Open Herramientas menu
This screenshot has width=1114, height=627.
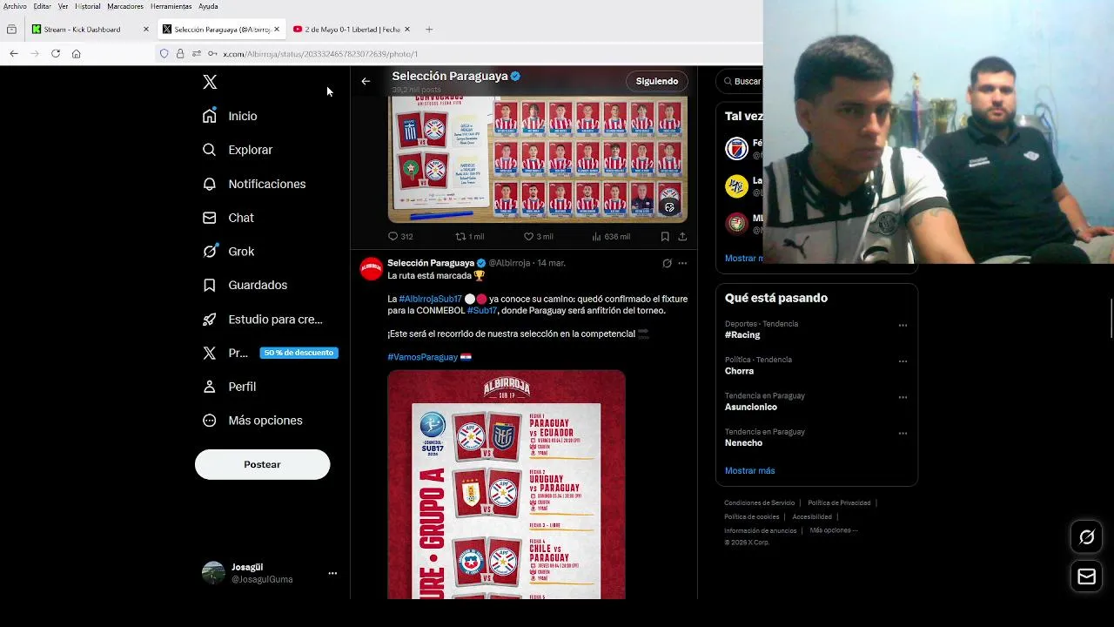click(171, 6)
